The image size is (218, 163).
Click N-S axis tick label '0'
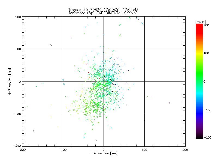click(x=20, y=82)
